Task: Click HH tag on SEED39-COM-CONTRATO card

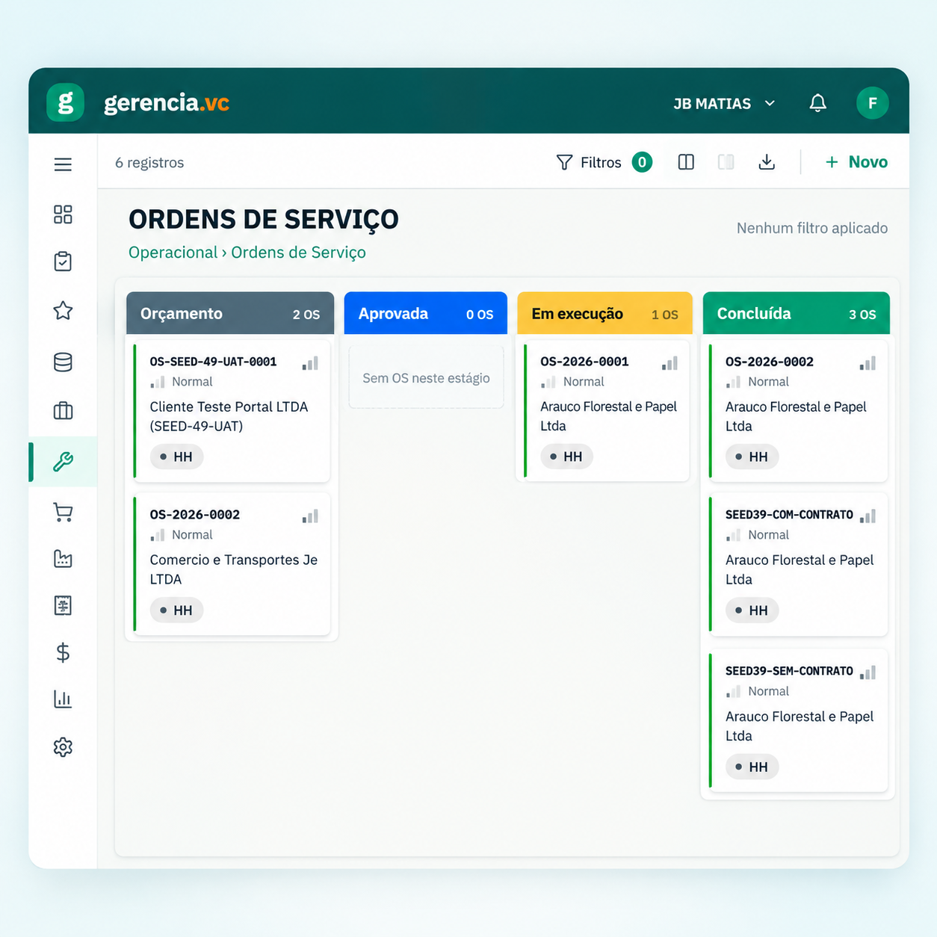Action: 752,610
